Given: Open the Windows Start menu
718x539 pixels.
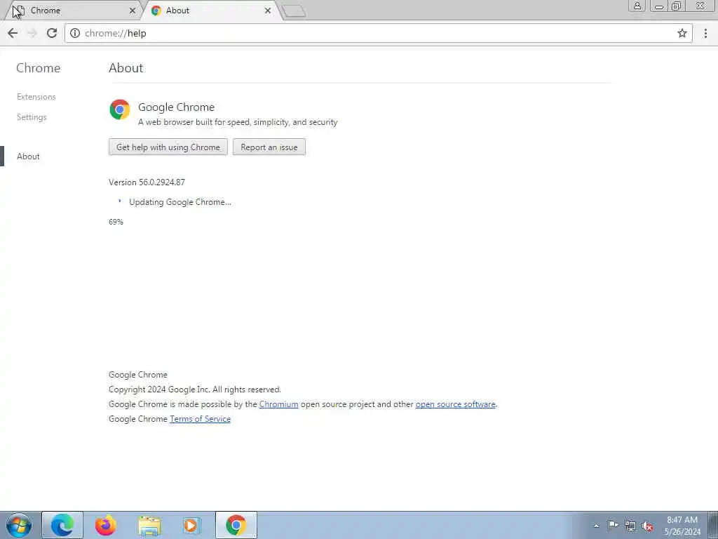Looking at the screenshot, I should tap(19, 525).
